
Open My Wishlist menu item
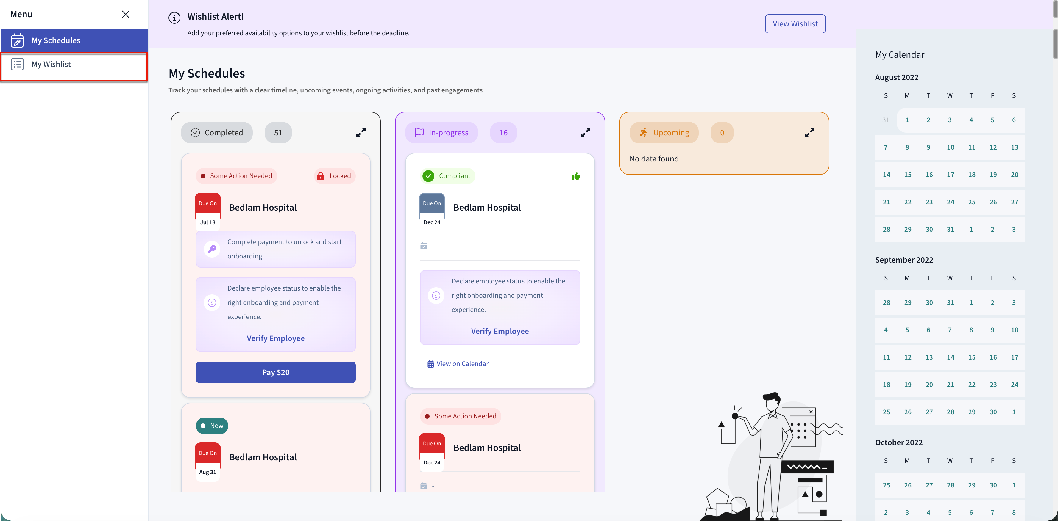(x=51, y=65)
